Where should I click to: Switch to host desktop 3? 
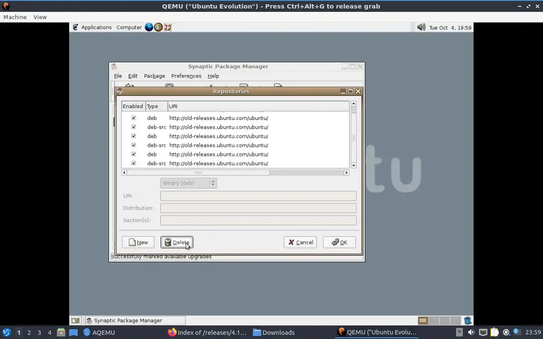coord(39,333)
